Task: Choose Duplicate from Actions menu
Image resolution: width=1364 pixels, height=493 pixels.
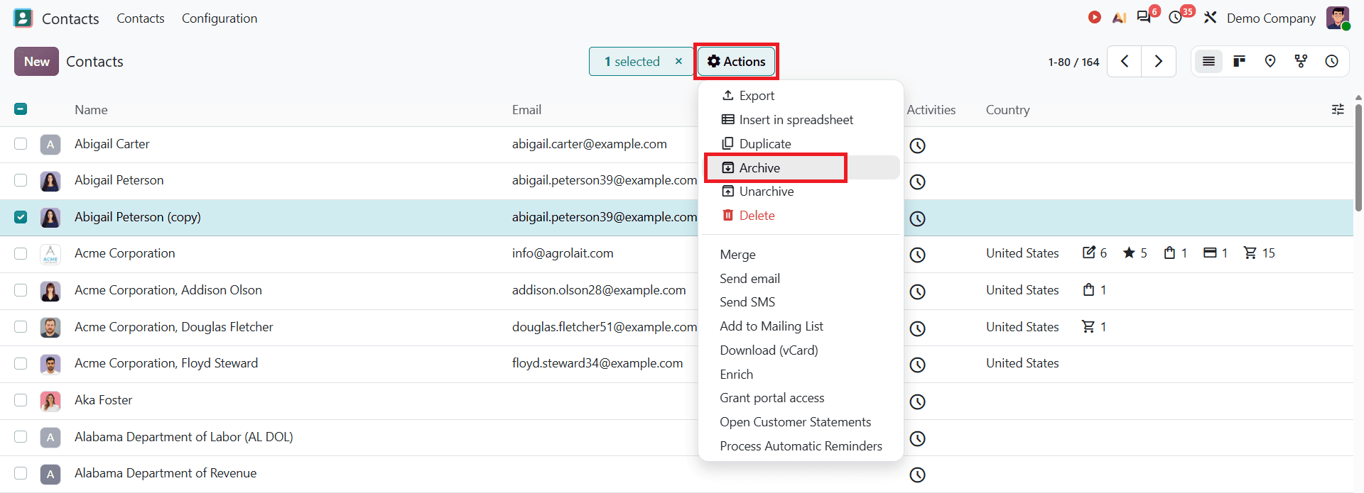Action: point(801,144)
